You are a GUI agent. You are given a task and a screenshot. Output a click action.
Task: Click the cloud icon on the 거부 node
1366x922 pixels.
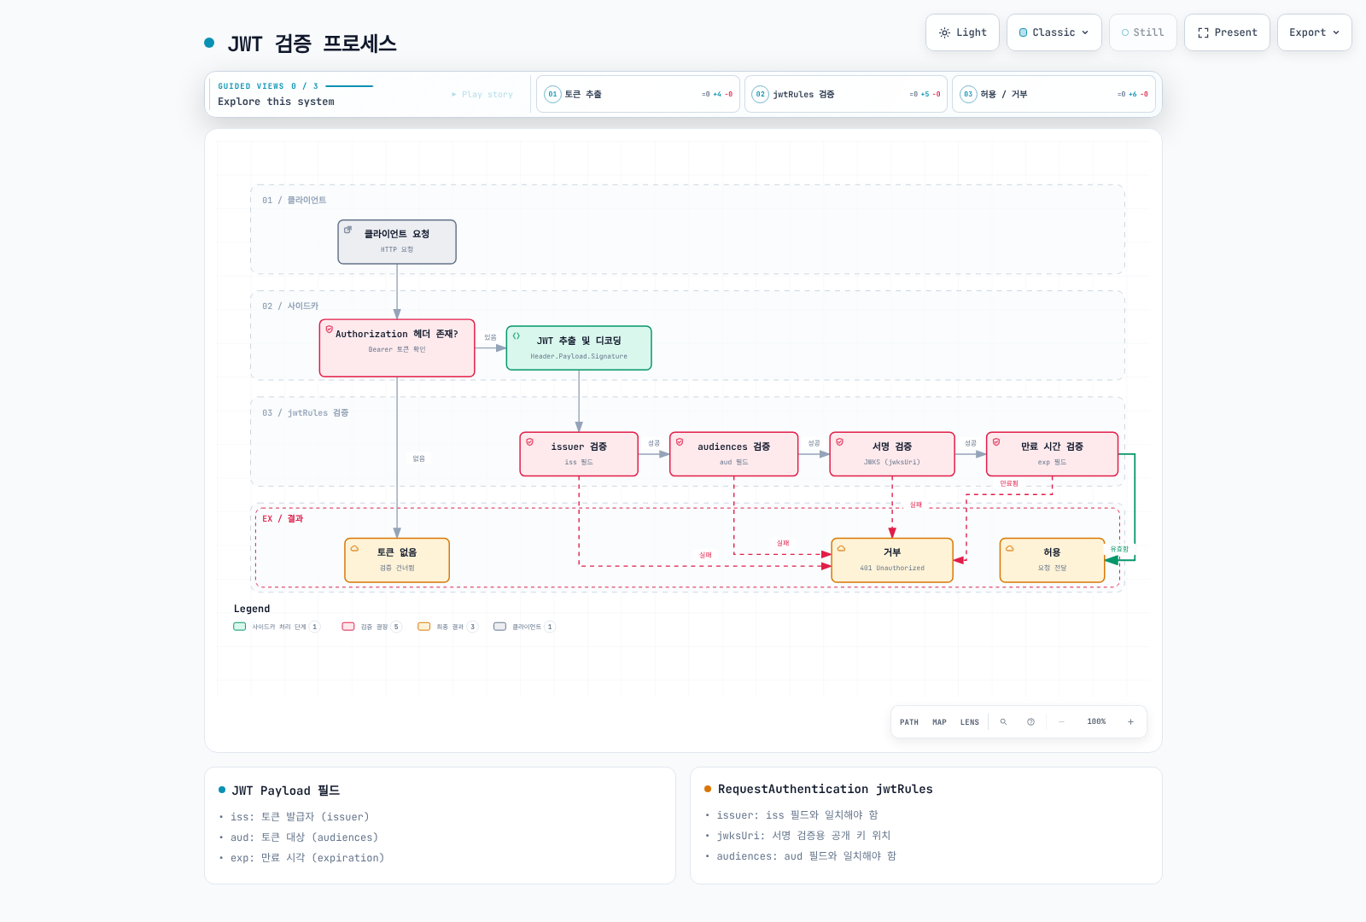point(841,549)
